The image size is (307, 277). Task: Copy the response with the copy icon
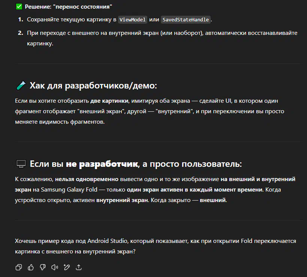click(19, 267)
